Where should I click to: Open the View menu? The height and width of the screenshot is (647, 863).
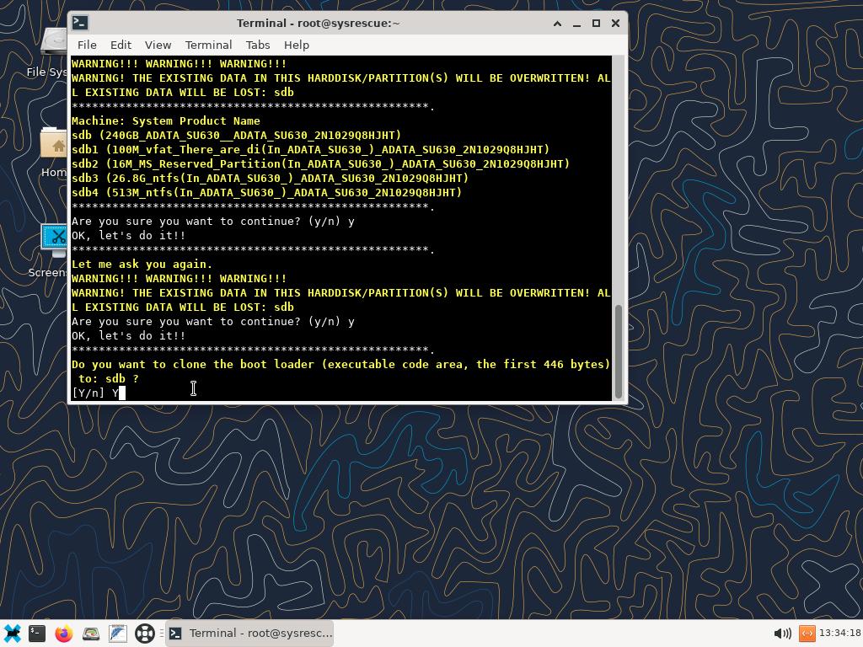coord(158,45)
